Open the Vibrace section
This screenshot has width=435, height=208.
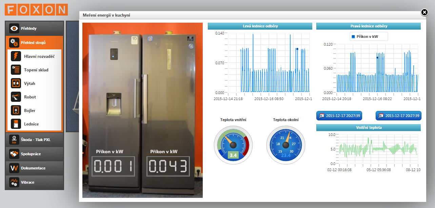click(x=35, y=182)
